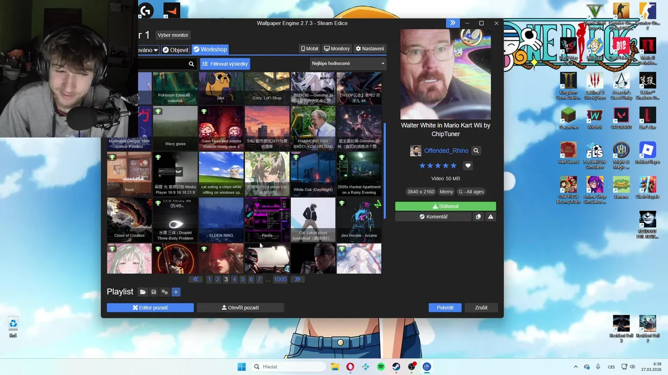Open Clash Royale desktop shortcut
Screen dimensions: 668x375
648,188
